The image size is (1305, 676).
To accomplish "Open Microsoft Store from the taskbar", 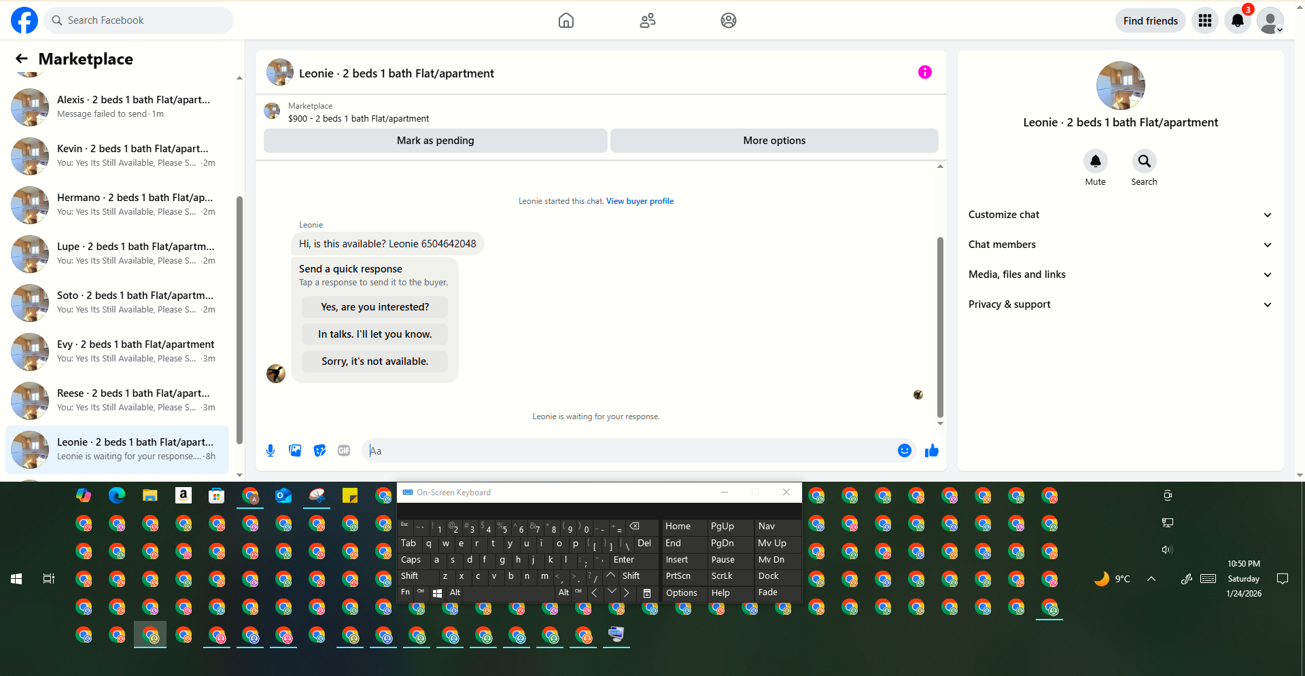I will tap(217, 496).
